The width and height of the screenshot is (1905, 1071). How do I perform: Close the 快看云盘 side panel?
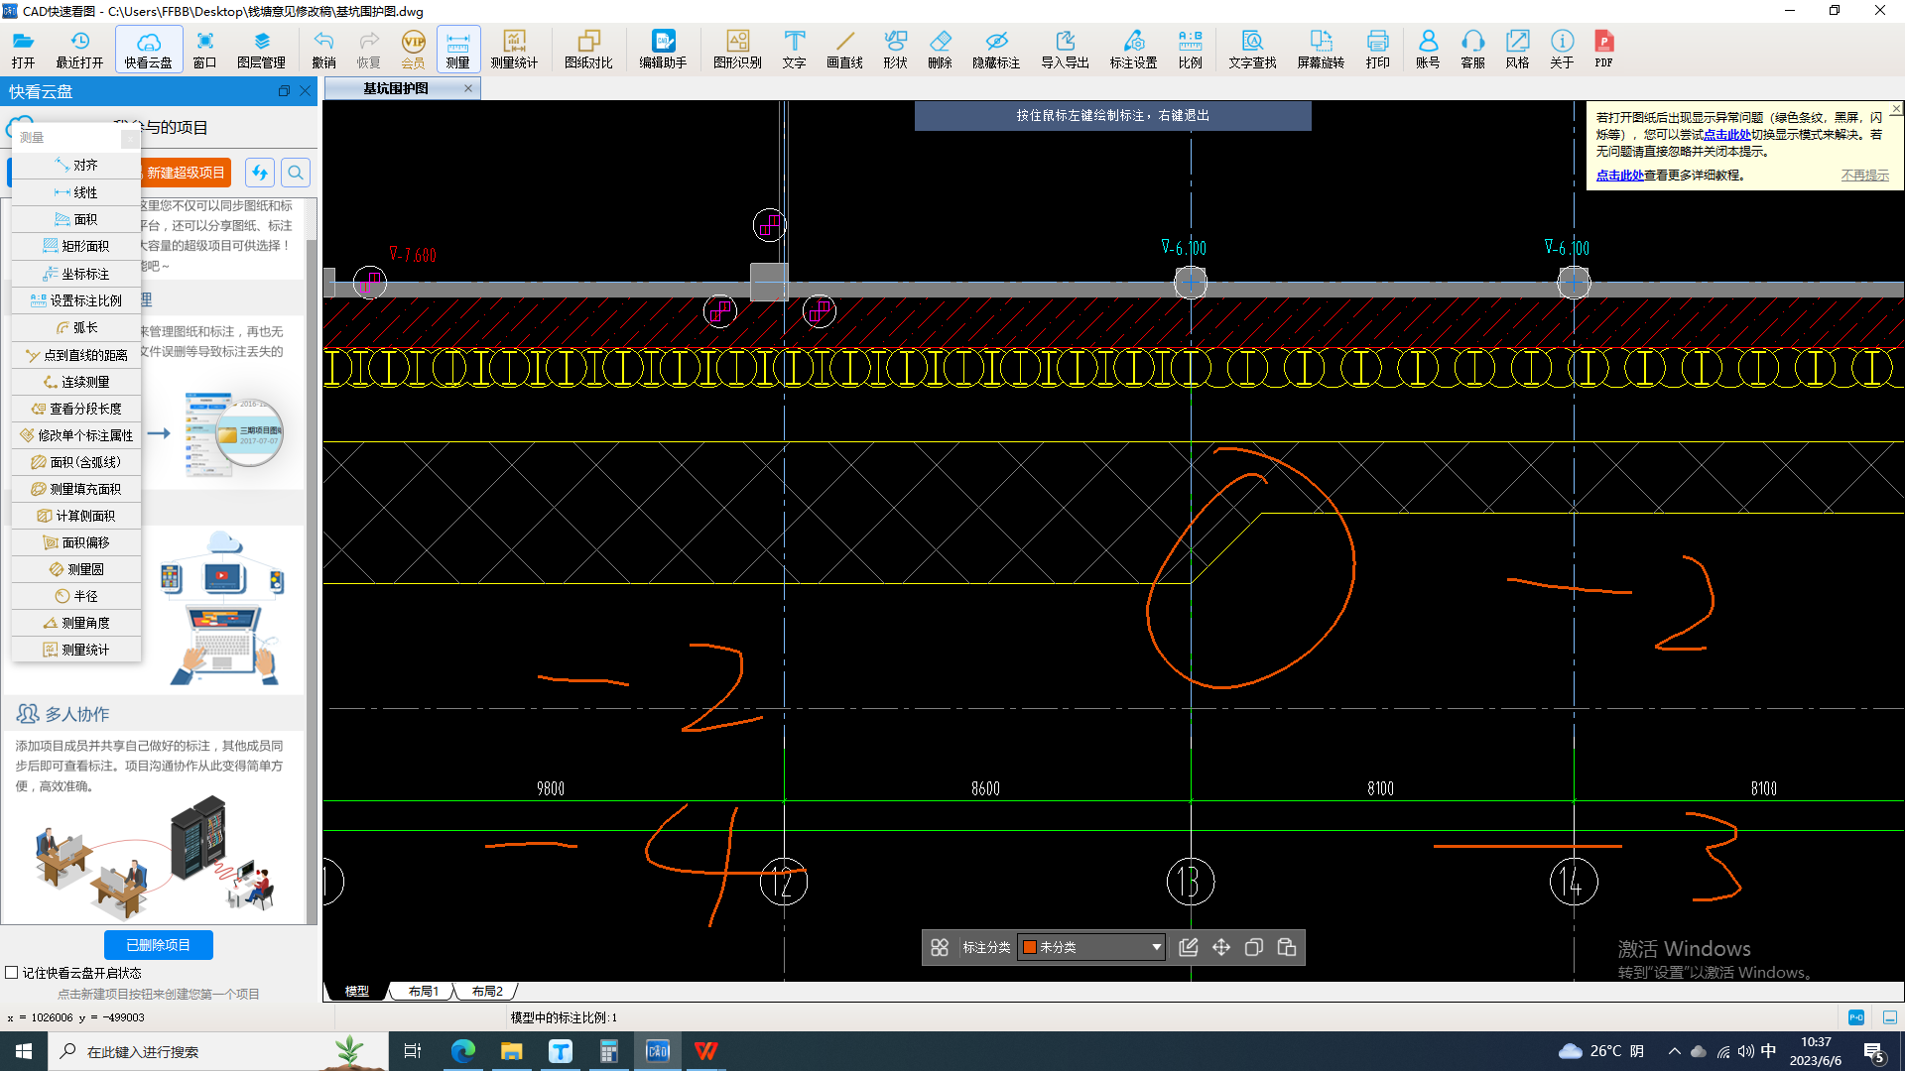[306, 91]
